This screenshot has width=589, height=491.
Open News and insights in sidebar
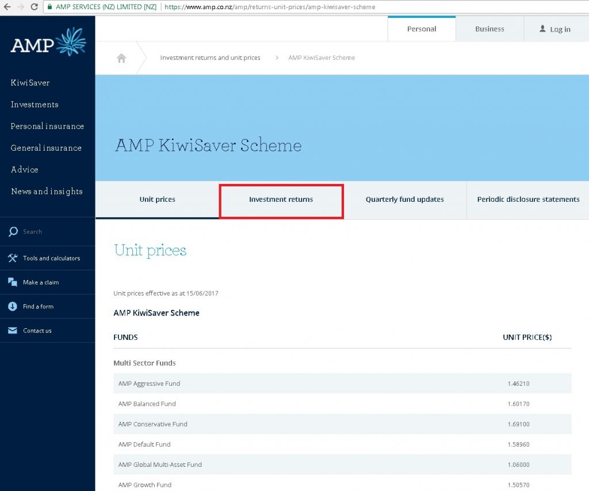pyautogui.click(x=47, y=191)
